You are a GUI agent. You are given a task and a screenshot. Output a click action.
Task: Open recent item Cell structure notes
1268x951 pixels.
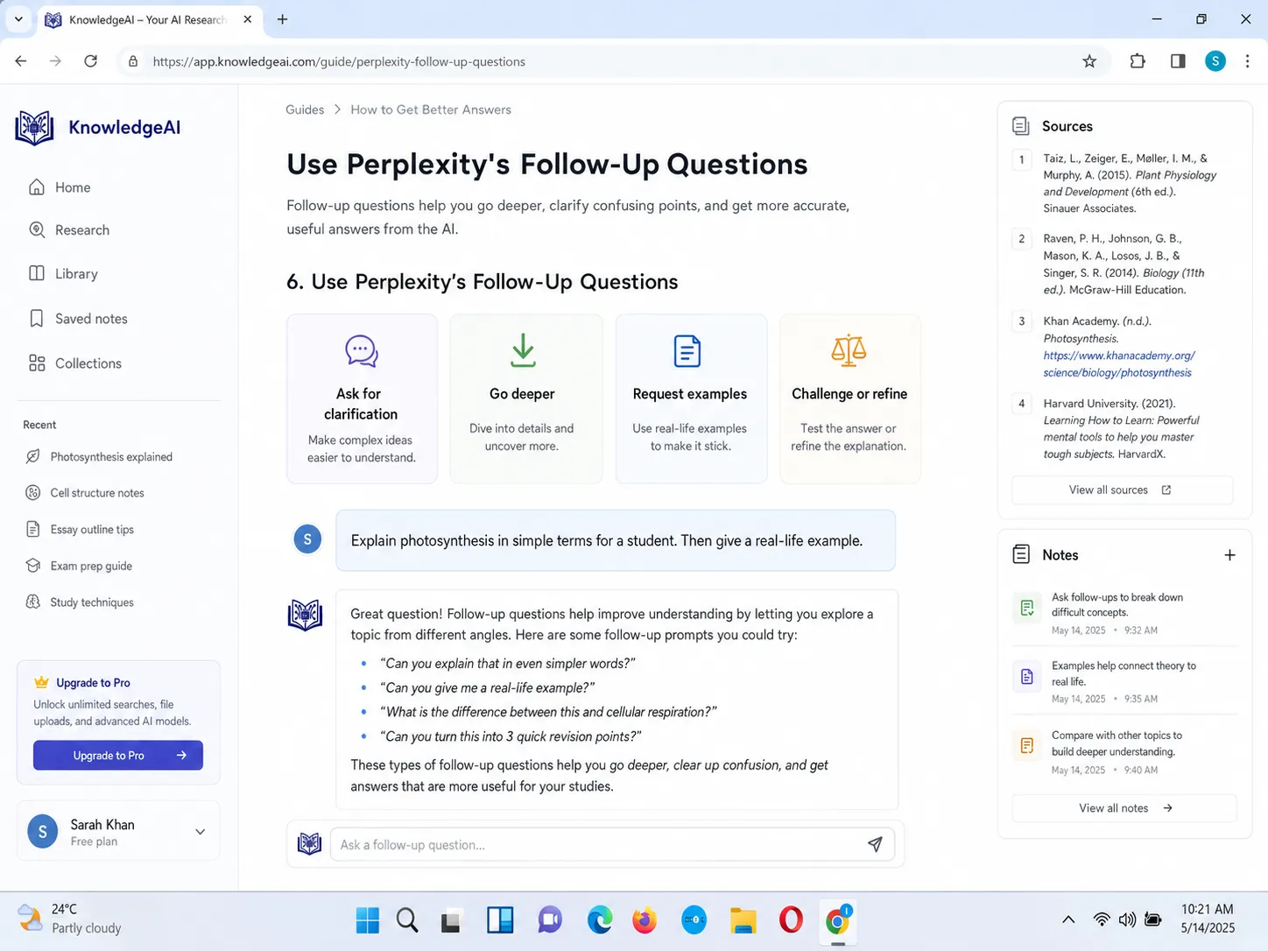(85, 493)
